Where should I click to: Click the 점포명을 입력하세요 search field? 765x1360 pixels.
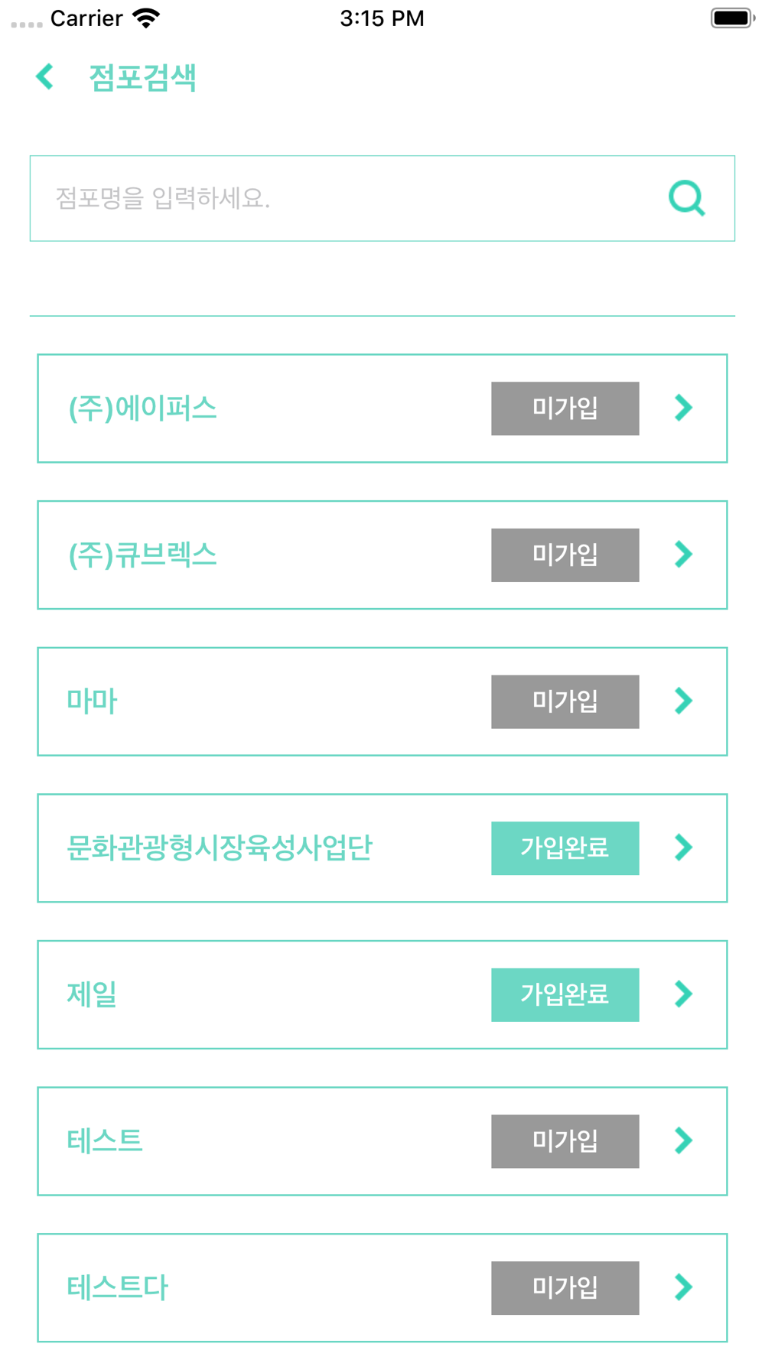coord(382,198)
